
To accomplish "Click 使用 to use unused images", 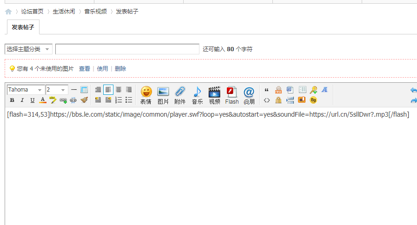I will (x=102, y=69).
